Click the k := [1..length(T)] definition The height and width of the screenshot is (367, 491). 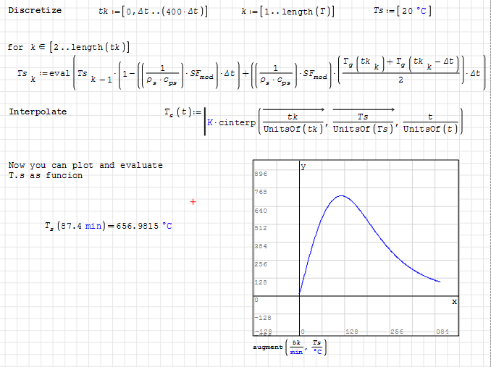[x=288, y=12]
